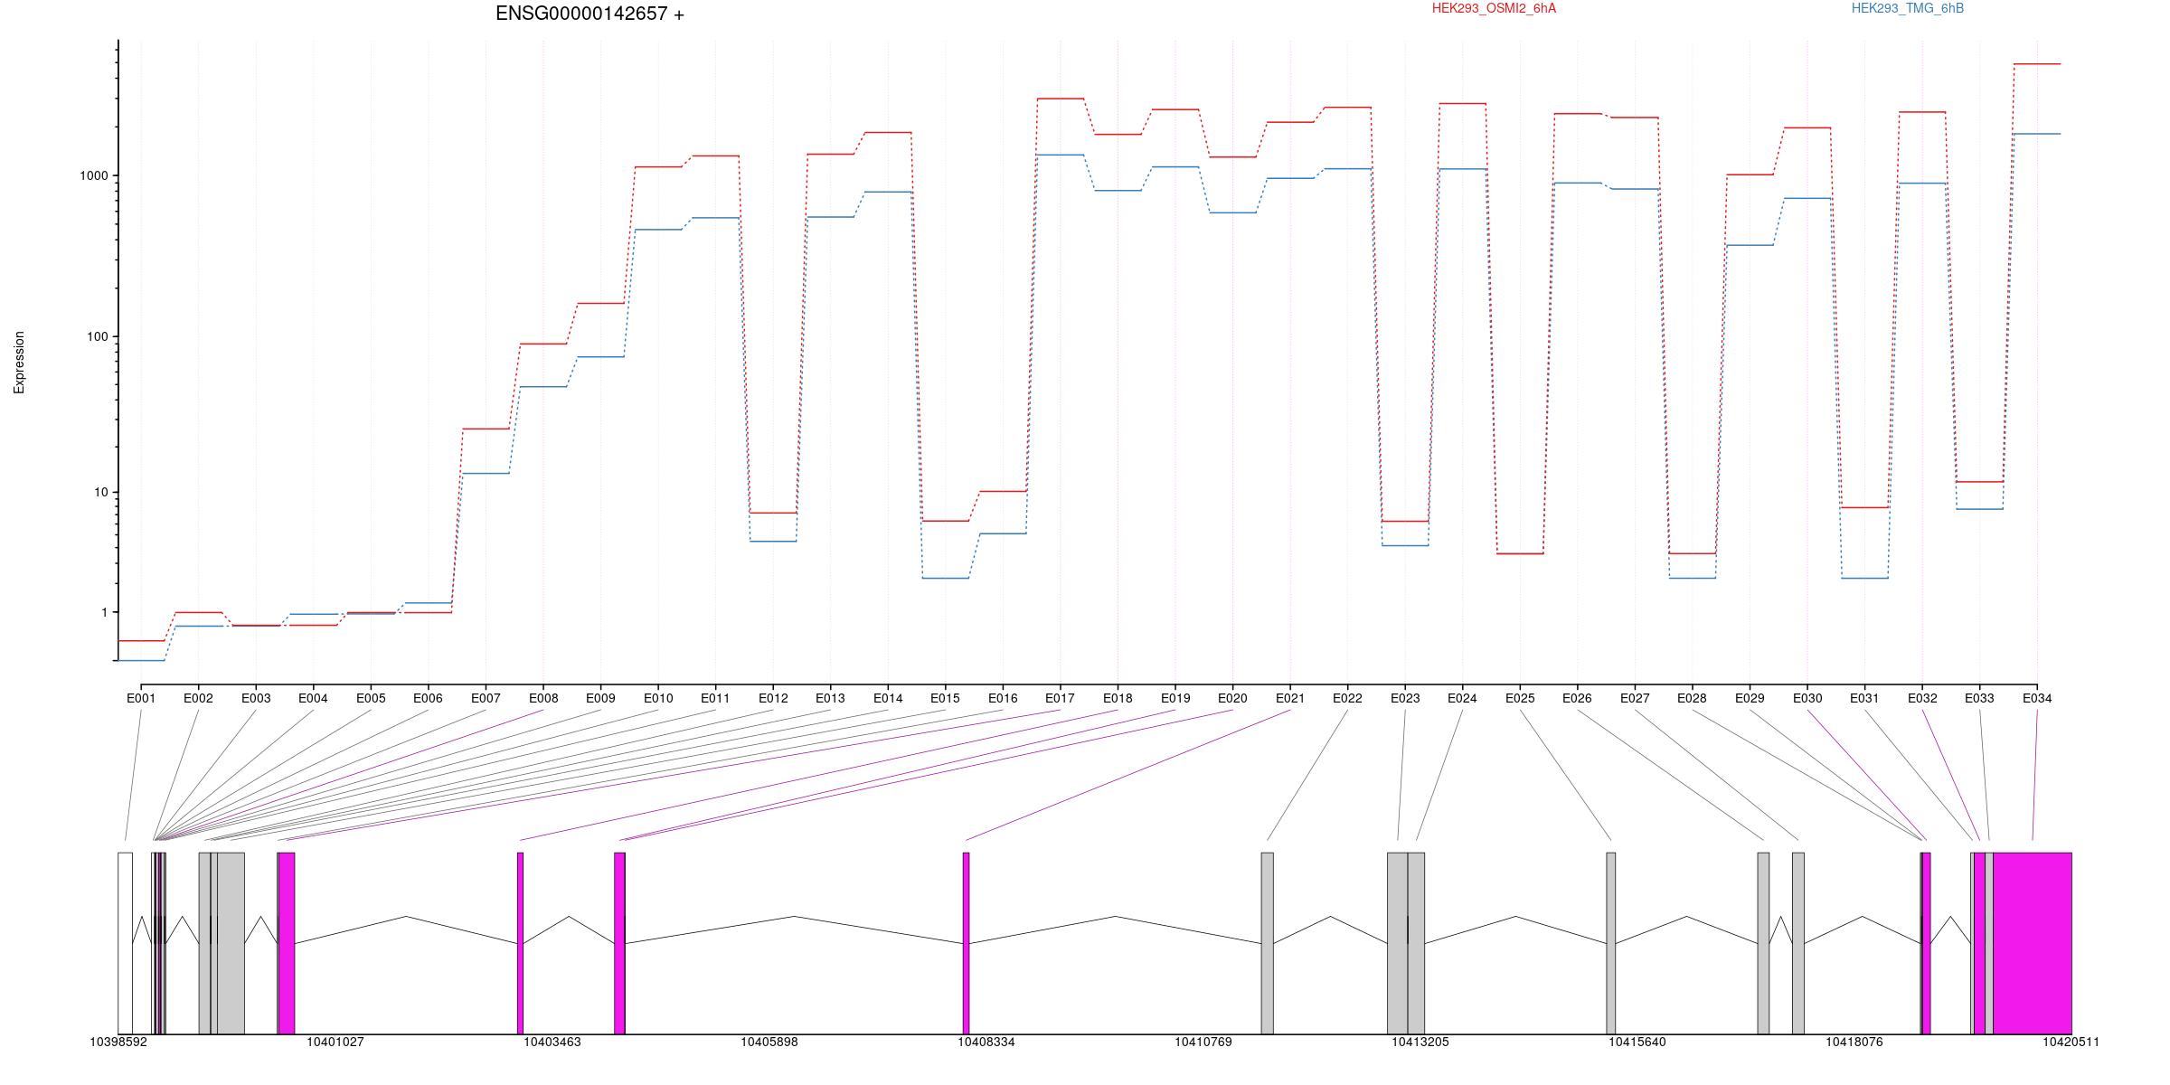Viewport: 2170px width, 1085px height.
Task: Click exon label E010
Action: click(x=658, y=698)
